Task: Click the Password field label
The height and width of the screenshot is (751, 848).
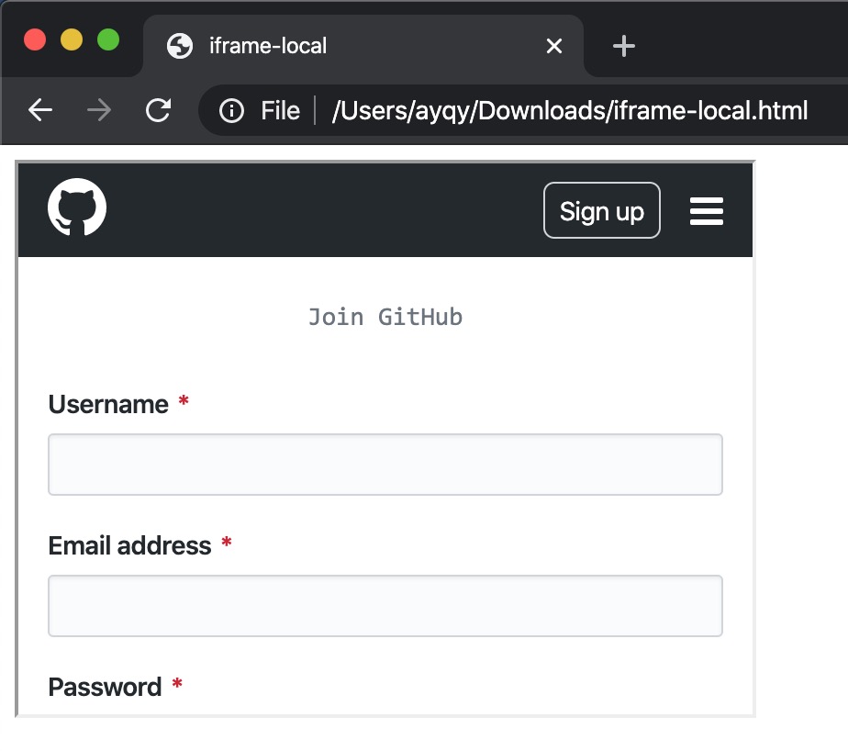Action: pyautogui.click(x=105, y=688)
